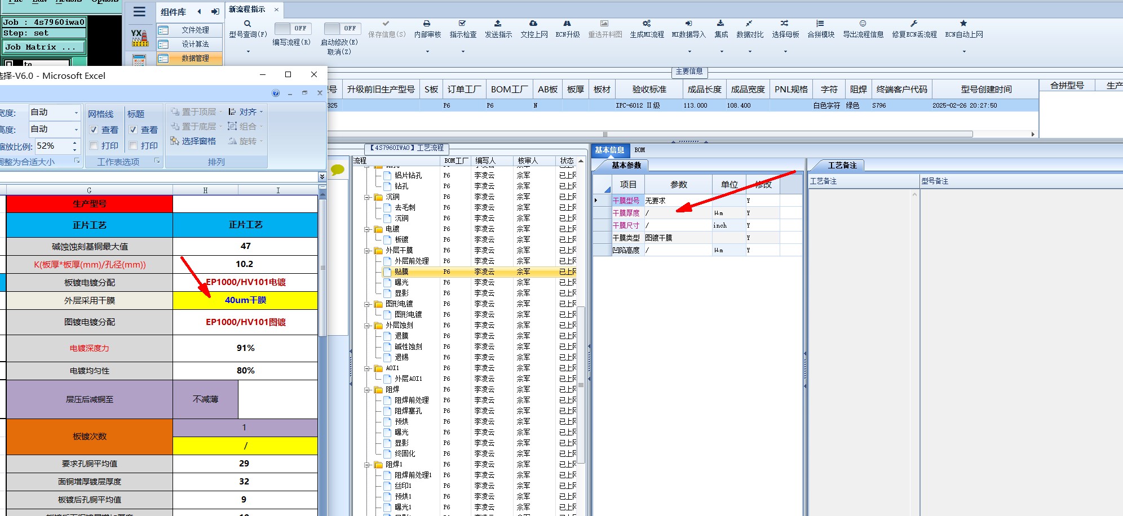The height and width of the screenshot is (516, 1123).
Task: Toggle the 编写流程(R) switch
Action: tap(293, 28)
